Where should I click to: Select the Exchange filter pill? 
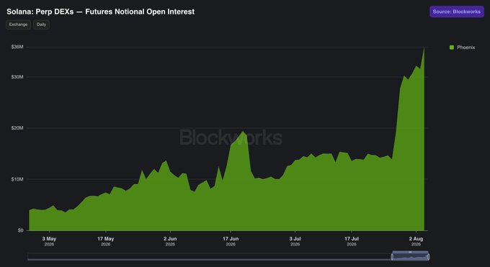(x=18, y=24)
